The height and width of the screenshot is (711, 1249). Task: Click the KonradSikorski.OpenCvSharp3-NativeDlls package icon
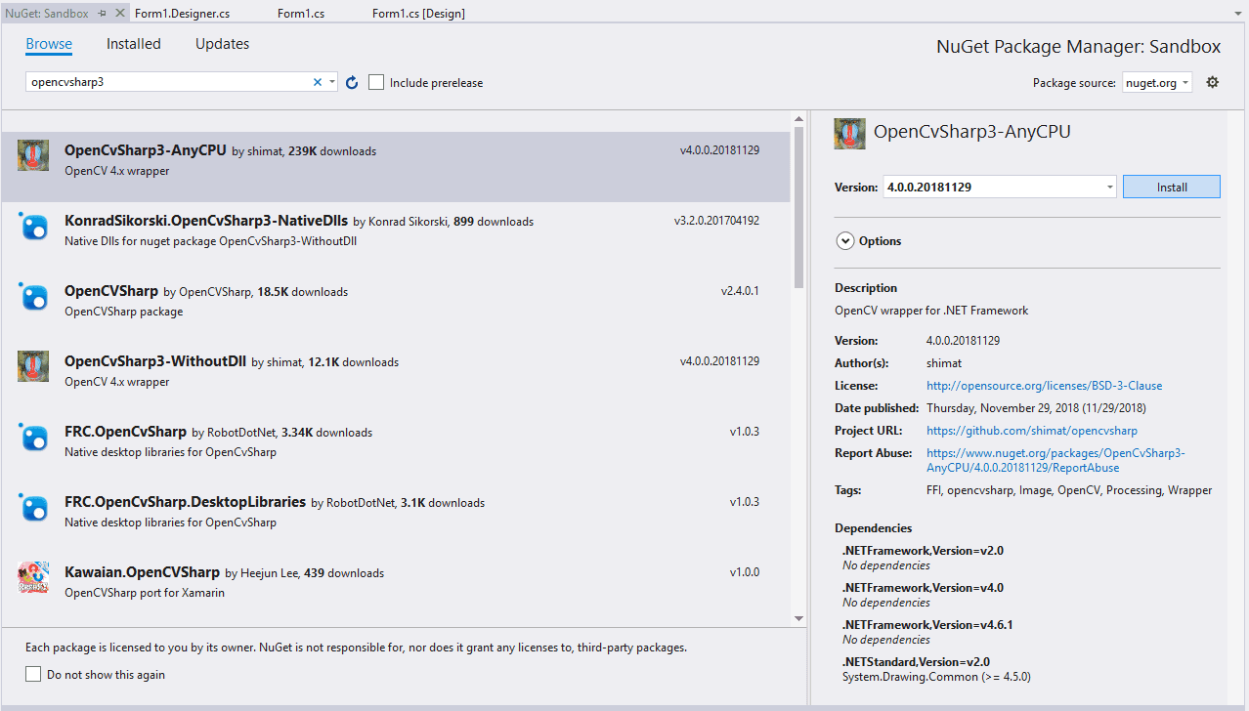32,227
